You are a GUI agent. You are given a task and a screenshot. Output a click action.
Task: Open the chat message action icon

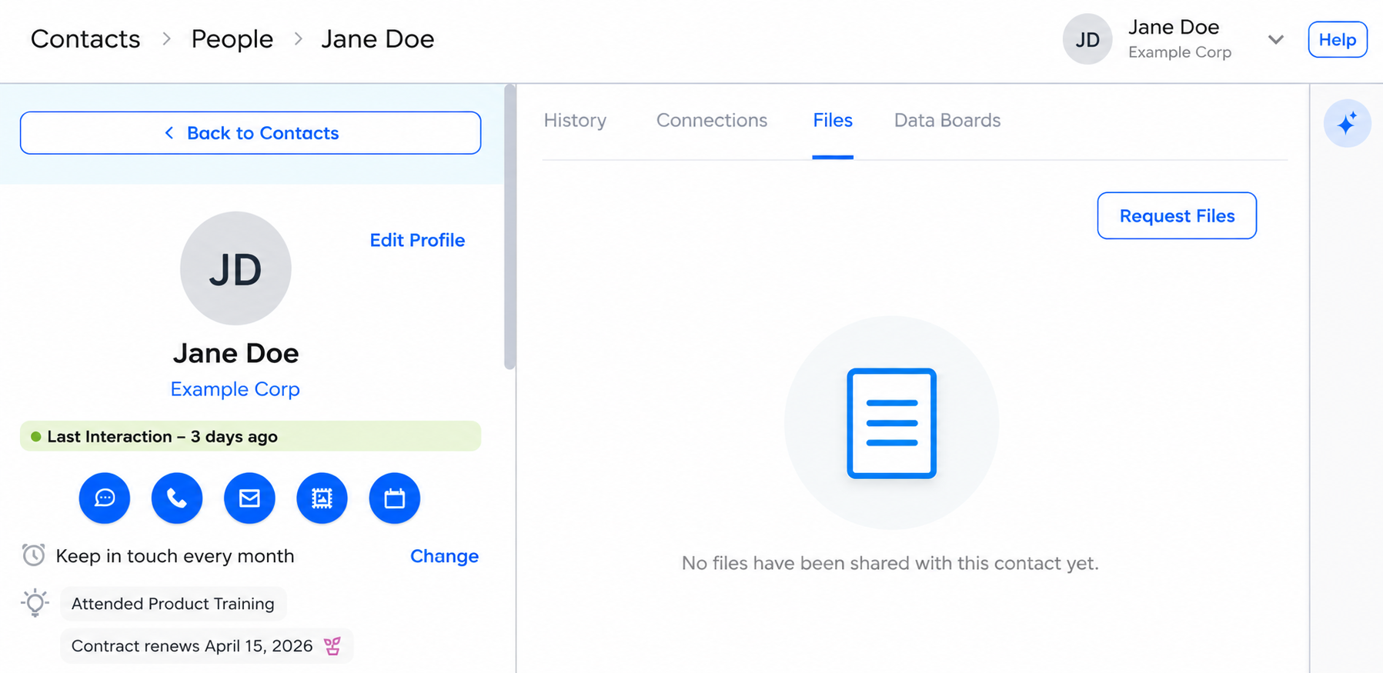tap(105, 498)
